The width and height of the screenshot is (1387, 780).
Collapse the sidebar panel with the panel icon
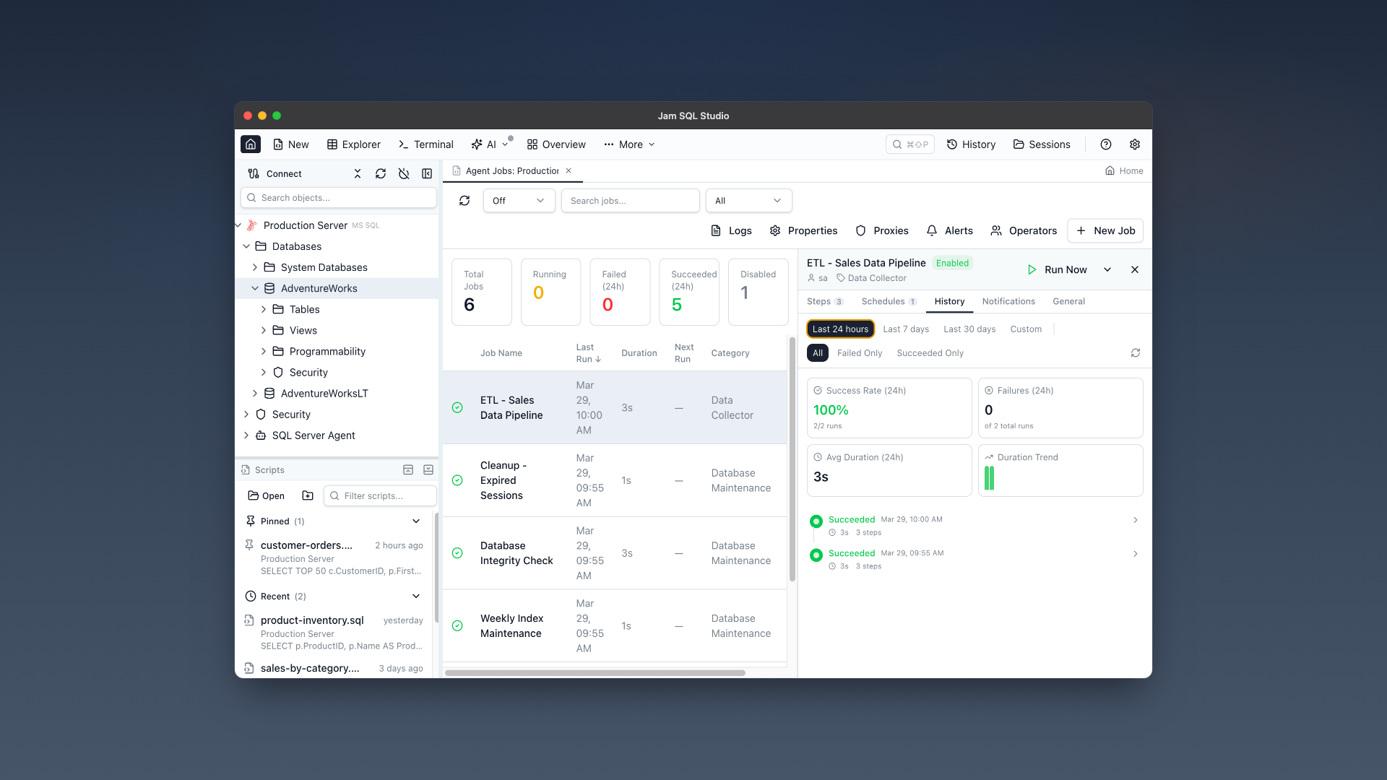[427, 173]
